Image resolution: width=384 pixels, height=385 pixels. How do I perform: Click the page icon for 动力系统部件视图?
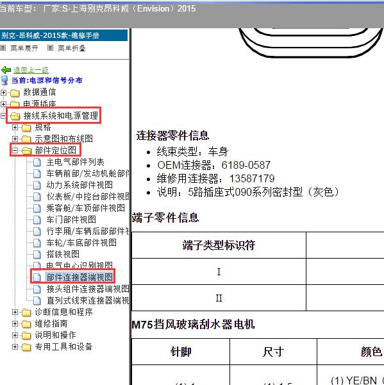37,185
